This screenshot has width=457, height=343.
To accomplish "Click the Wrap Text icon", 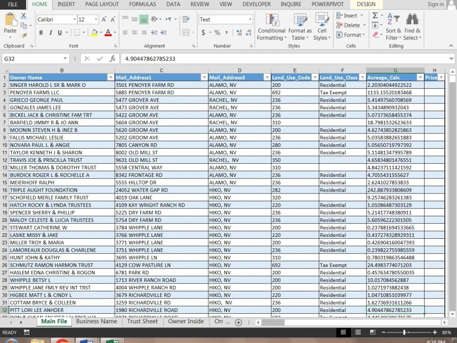I will 186,20.
